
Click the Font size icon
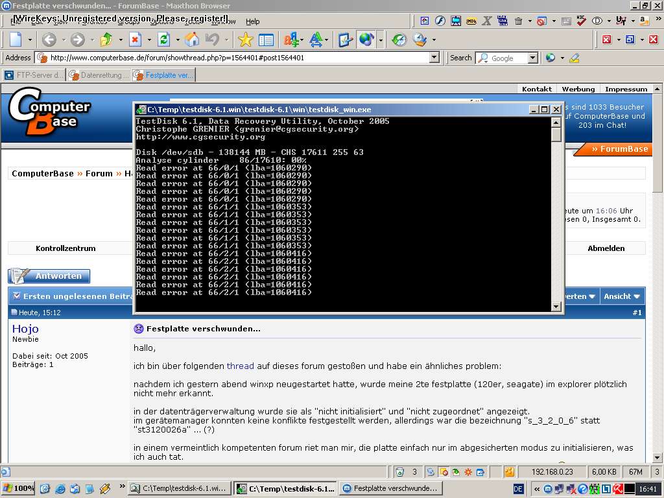[x=316, y=40]
